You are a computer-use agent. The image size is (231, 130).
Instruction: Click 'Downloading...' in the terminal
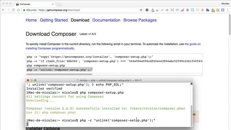(x=40, y=100)
